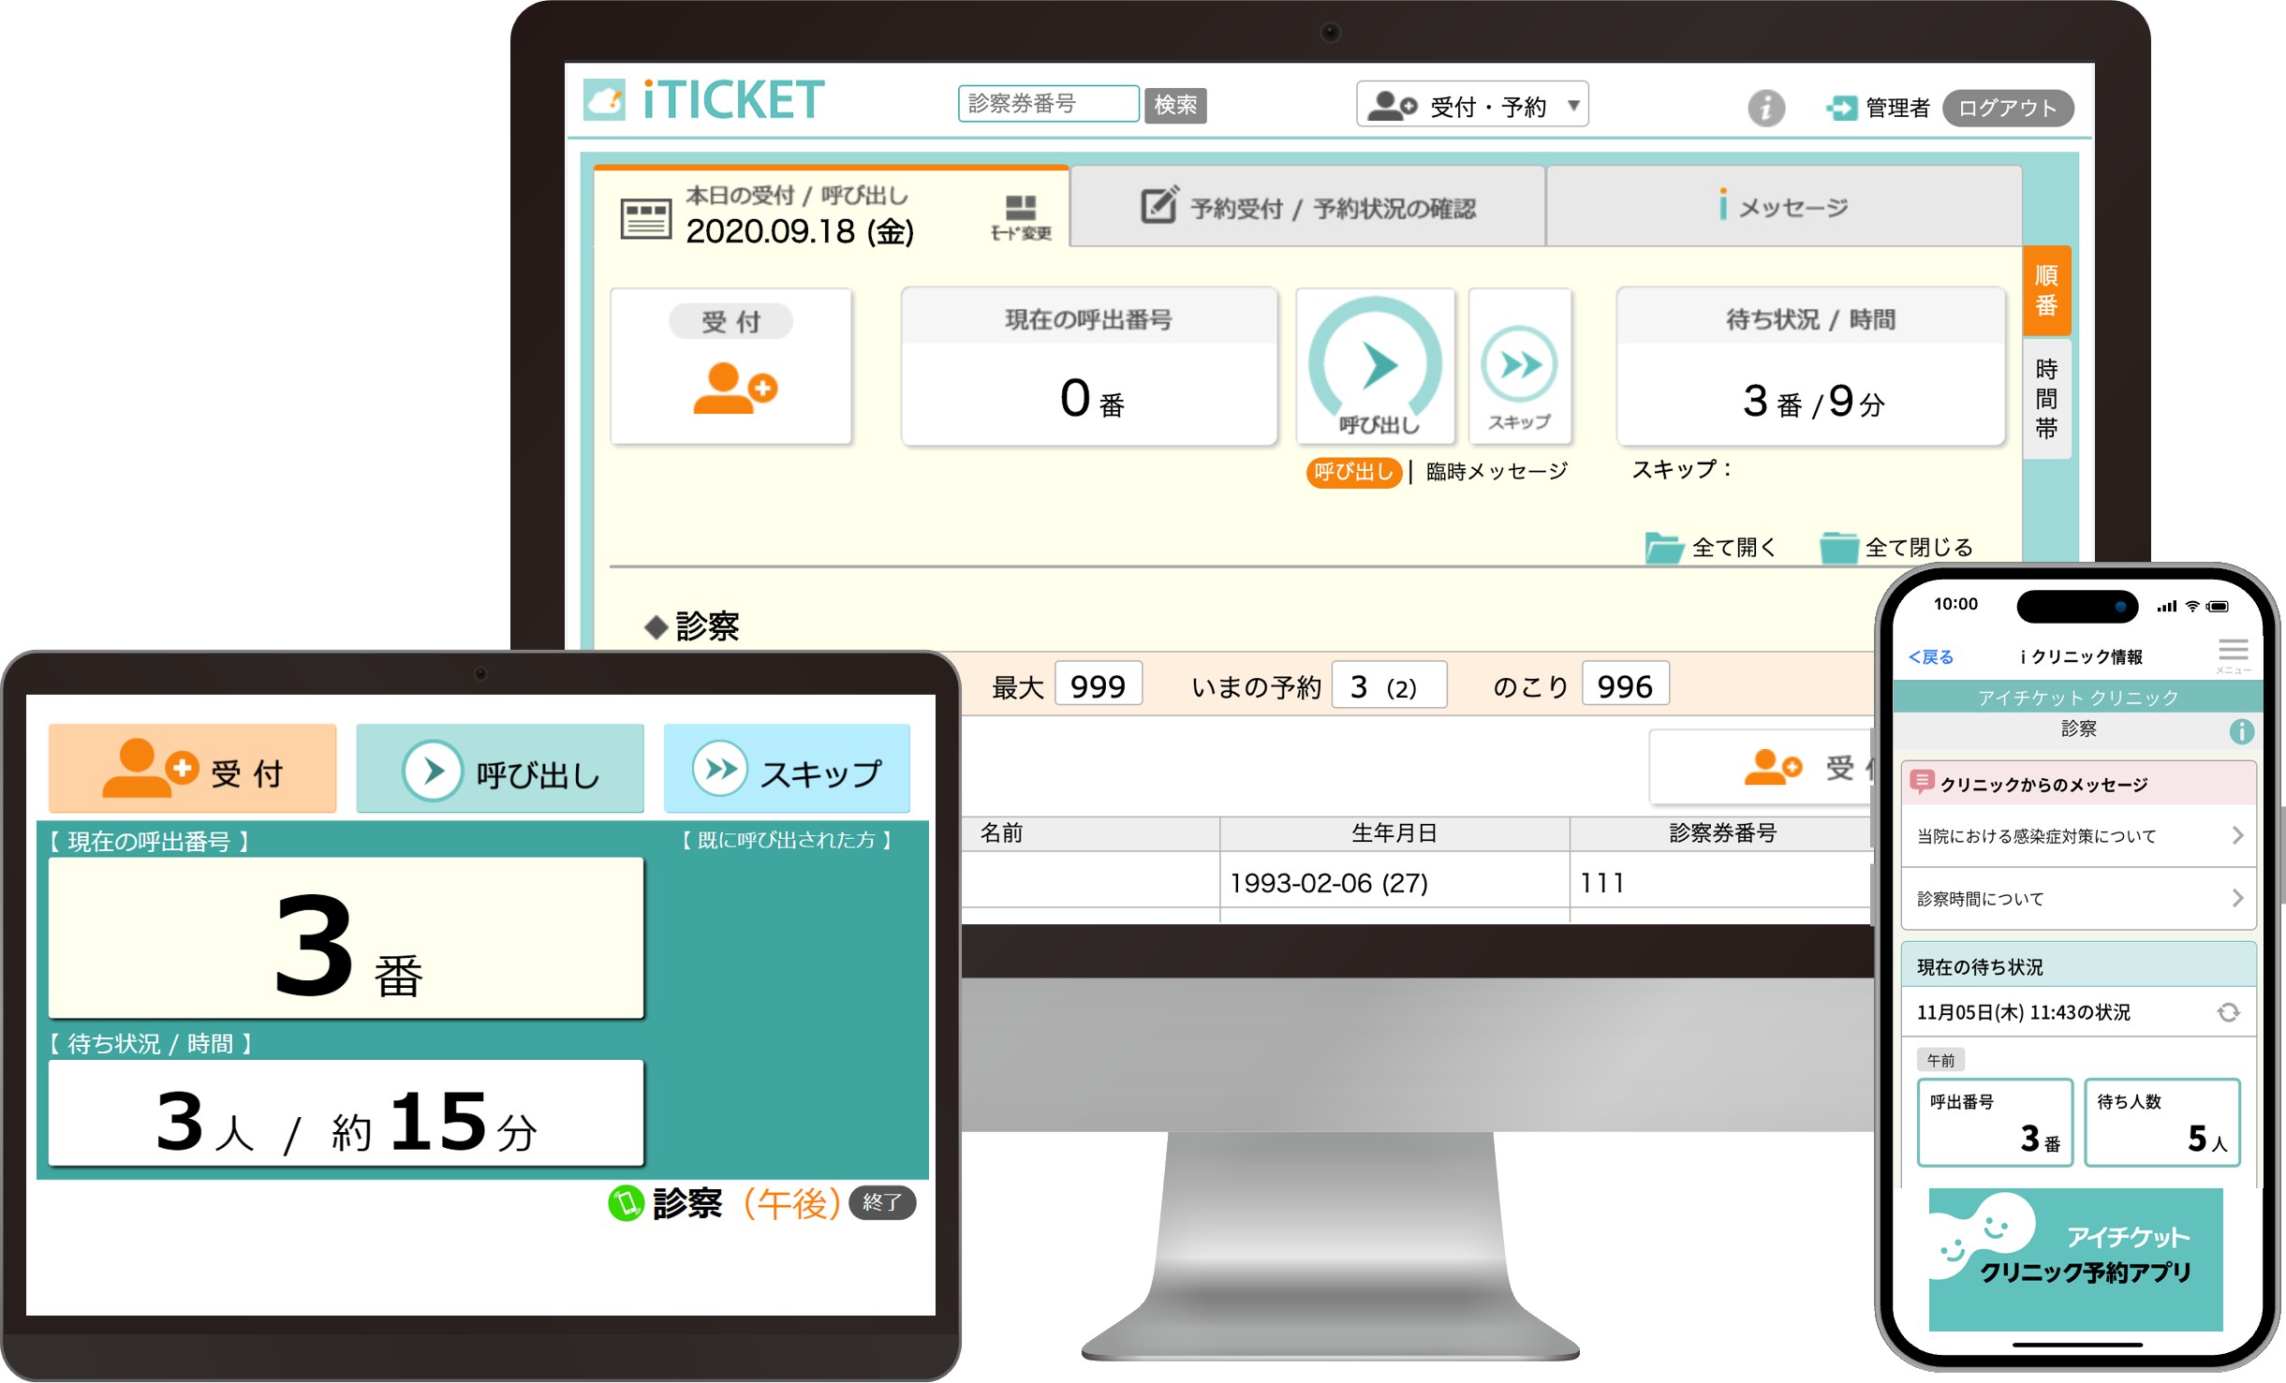Click the 全て開く folder icon
The image size is (2286, 1383).
click(1664, 548)
